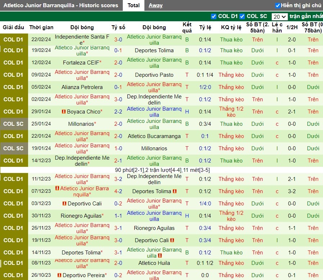Open Alianza Petrolera team link
Image resolution: width=323 pixels, height=280 pixels.
pos(82,87)
